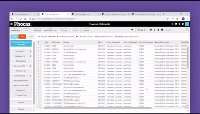Click the search magnifier icon
This screenshot has width=200, height=114.
coord(187,30)
